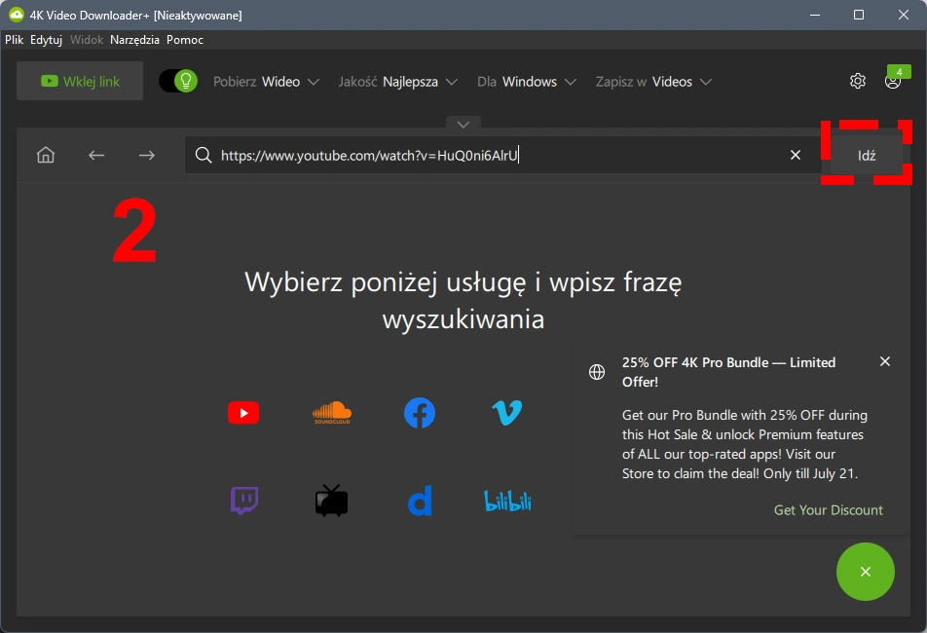Click the Idź go button
Screen dimensions: 927x633
[x=867, y=155]
